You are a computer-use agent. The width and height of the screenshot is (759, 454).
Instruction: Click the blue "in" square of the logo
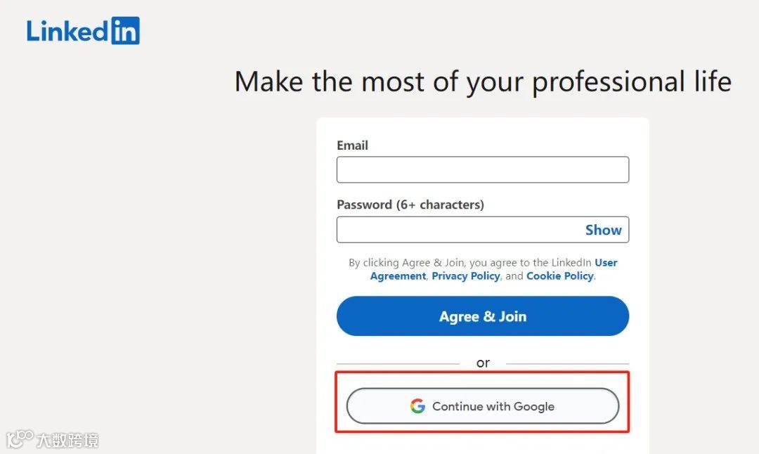click(125, 31)
